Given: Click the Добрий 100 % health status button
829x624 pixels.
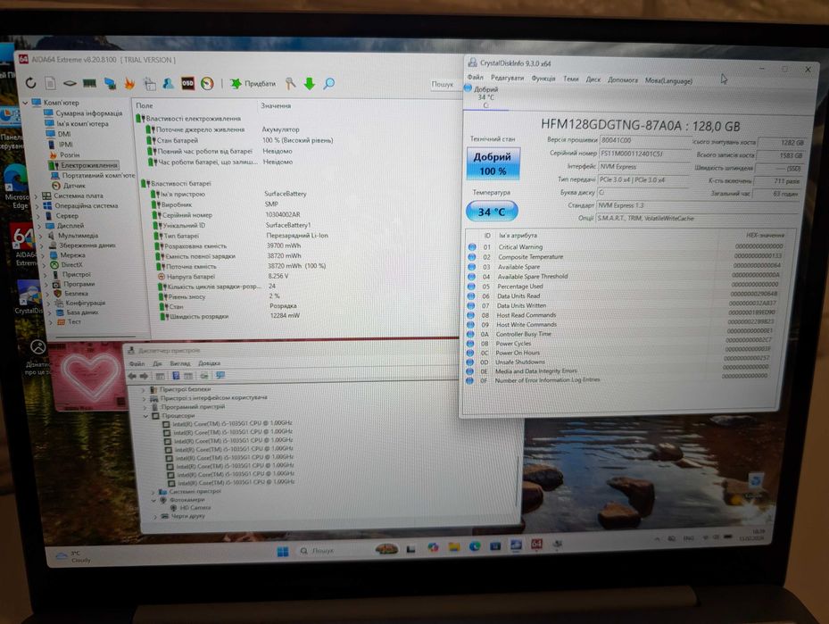Looking at the screenshot, I should coord(493,163).
